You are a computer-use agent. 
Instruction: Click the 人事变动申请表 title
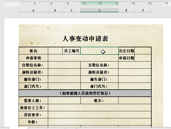pyautogui.click(x=85, y=39)
